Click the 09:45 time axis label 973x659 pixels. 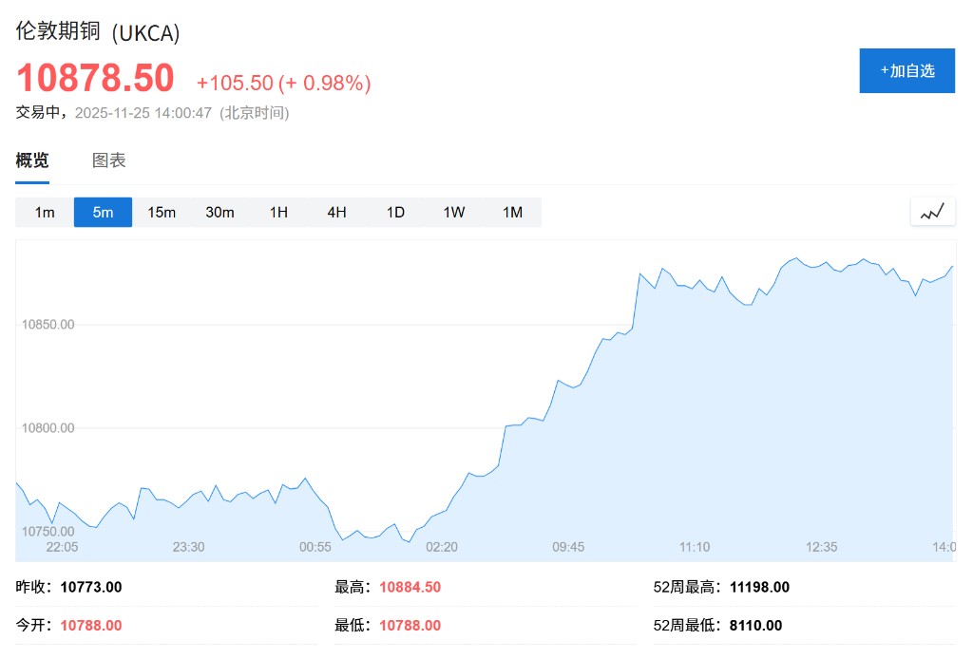(x=568, y=547)
